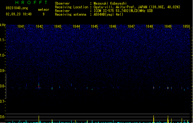Click the vertical gray frequency range bar
Image resolution: width=193 pixels, height=123 pixels.
[x=6, y=86]
